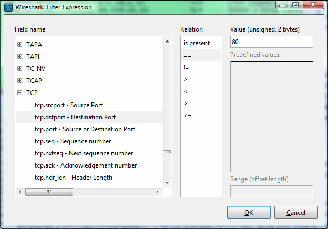Expand the TAPA protocol node
Image resolution: width=328 pixels, height=229 pixels.
coord(19,45)
